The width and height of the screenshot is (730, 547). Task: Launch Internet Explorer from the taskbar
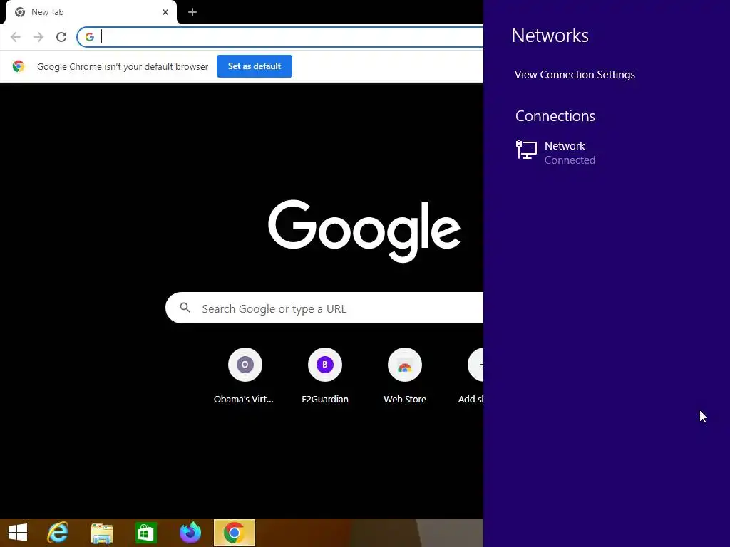pos(58,533)
